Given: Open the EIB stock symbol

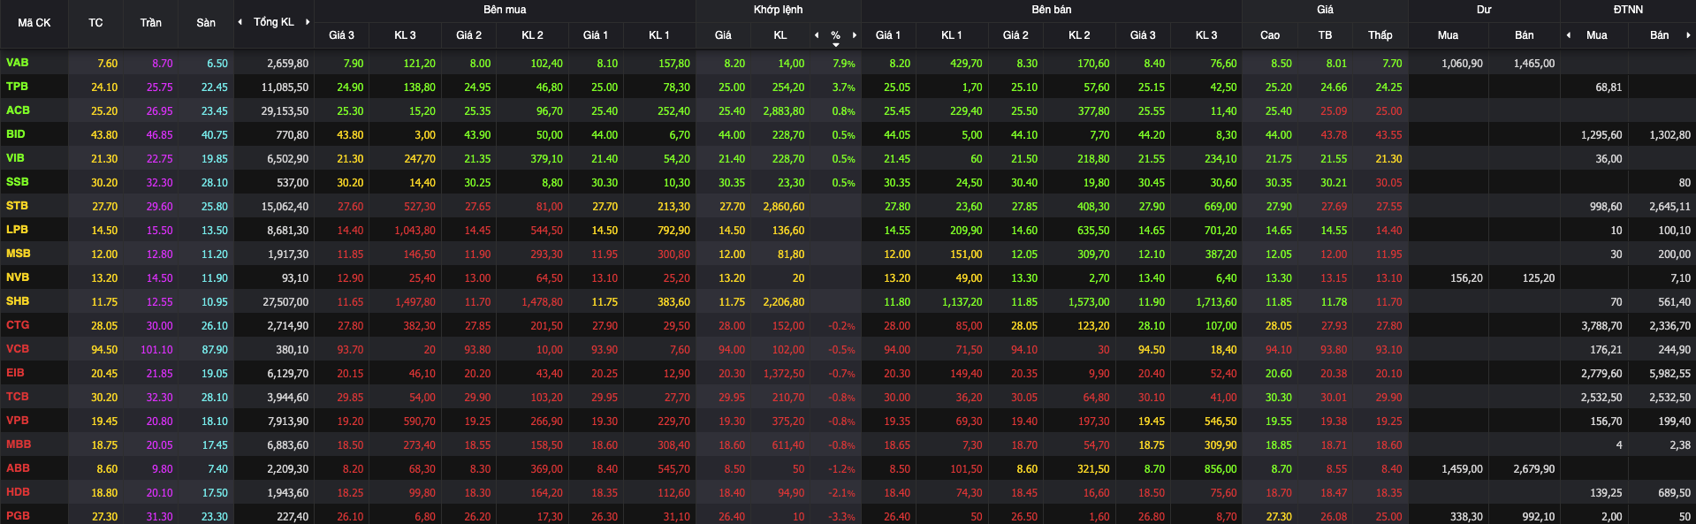Looking at the screenshot, I should click(x=16, y=373).
